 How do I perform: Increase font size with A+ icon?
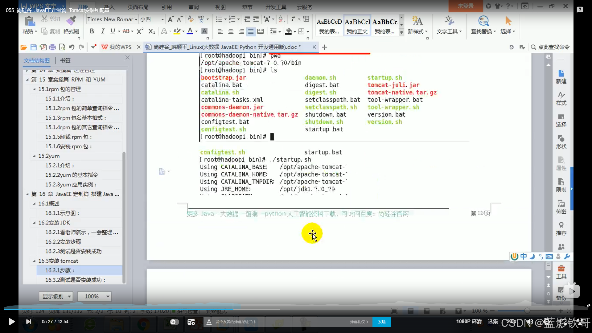[171, 19]
